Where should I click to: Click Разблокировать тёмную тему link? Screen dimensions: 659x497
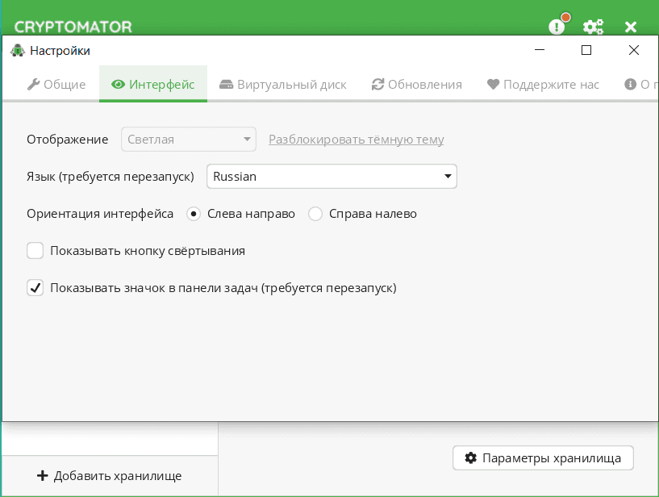point(357,140)
